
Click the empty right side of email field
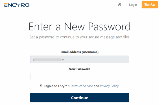tap(96, 59)
